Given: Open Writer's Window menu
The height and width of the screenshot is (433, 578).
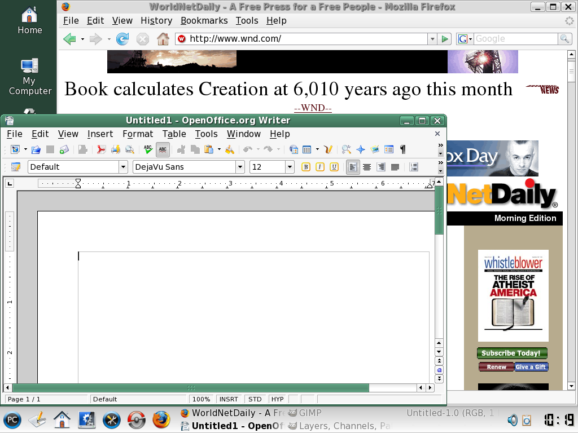Looking at the screenshot, I should pyautogui.click(x=244, y=134).
